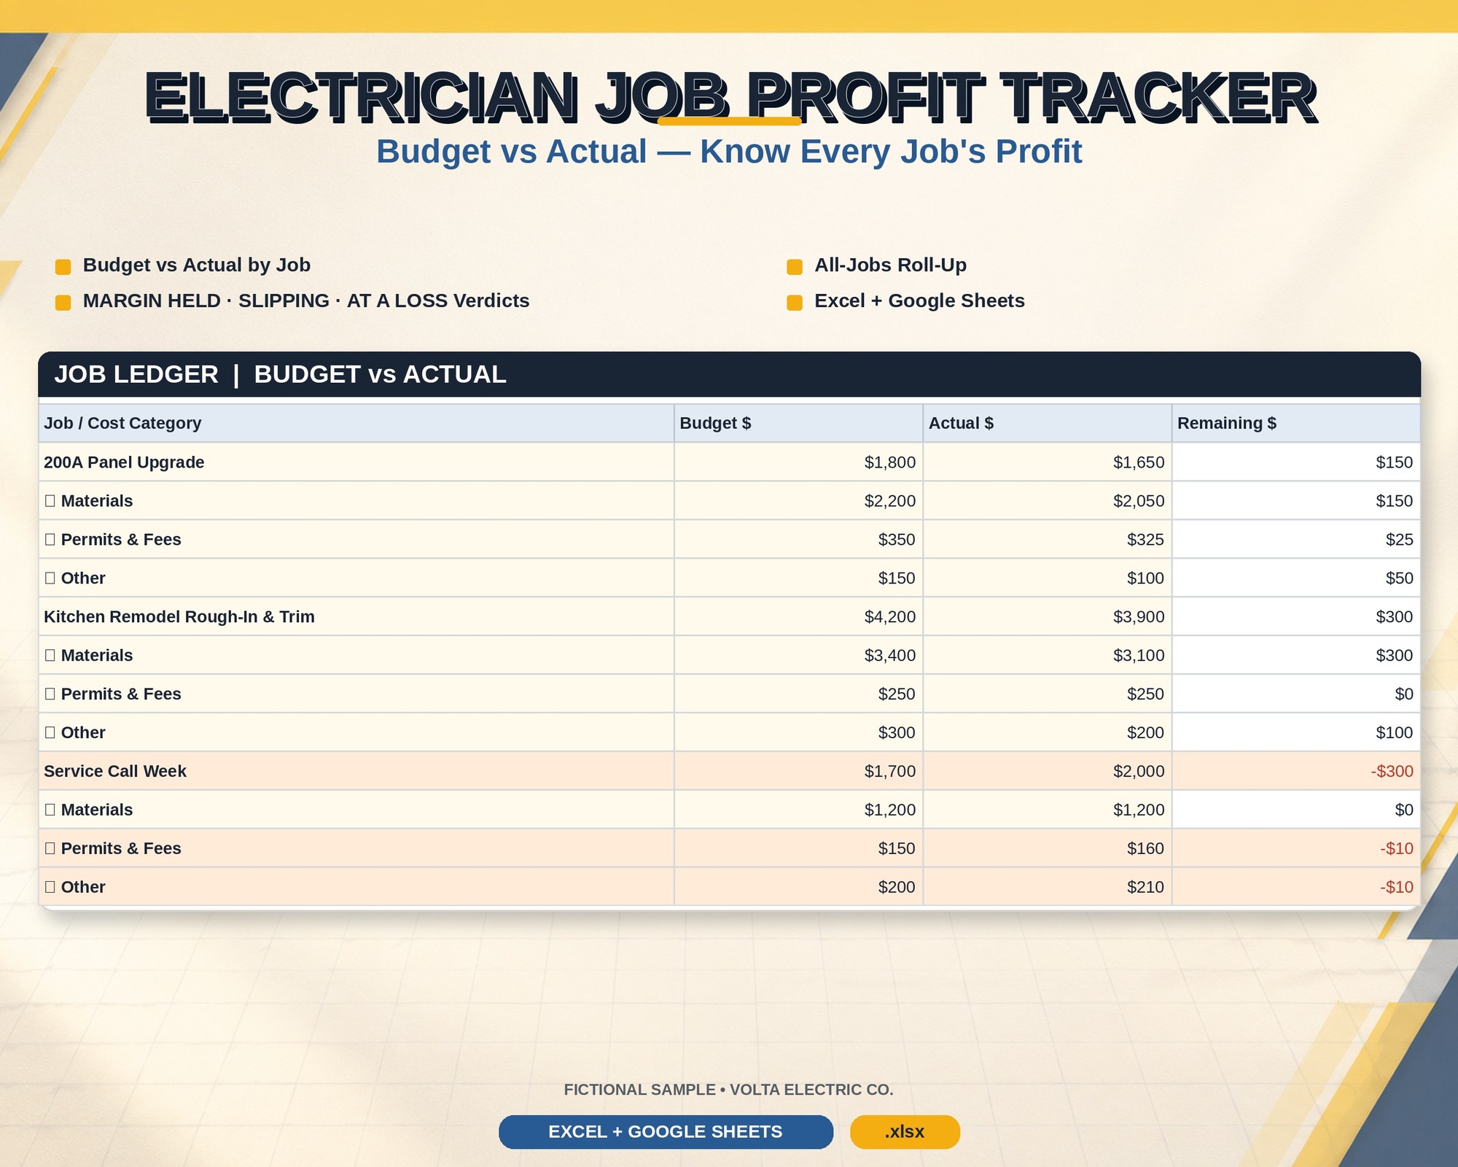The width and height of the screenshot is (1458, 1167).
Task: Select the Service Call Week row label
Action: pyautogui.click(x=115, y=772)
